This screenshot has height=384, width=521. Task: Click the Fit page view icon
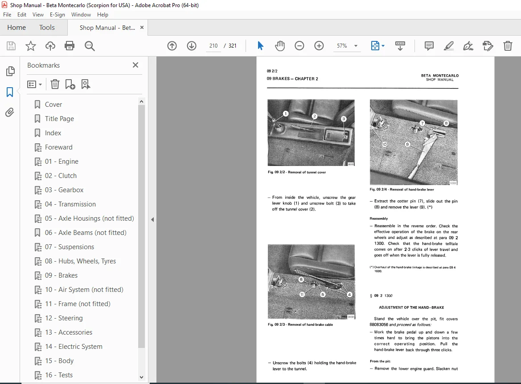(375, 46)
